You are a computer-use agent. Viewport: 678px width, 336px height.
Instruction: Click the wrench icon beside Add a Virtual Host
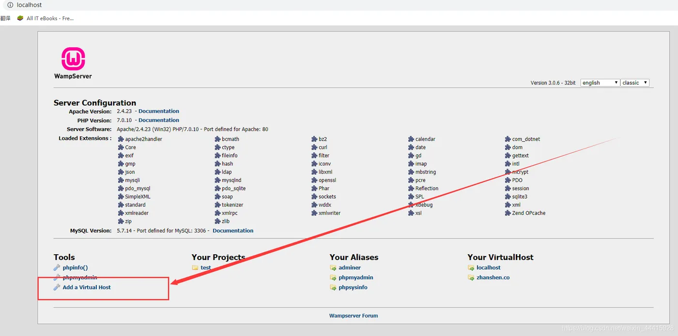click(x=57, y=287)
